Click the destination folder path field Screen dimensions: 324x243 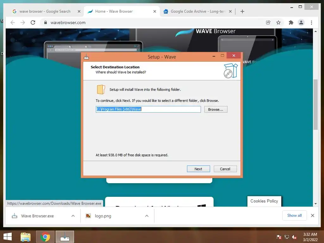pyautogui.click(x=148, y=109)
